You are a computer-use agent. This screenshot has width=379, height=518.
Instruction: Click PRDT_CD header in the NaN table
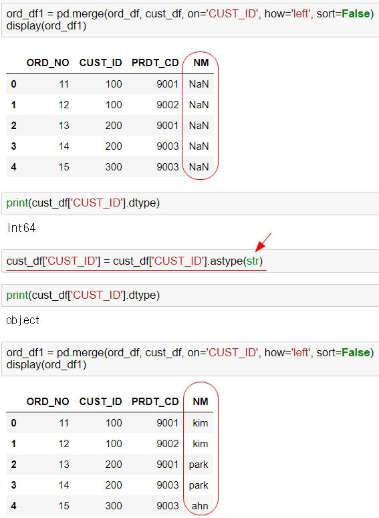tap(155, 63)
